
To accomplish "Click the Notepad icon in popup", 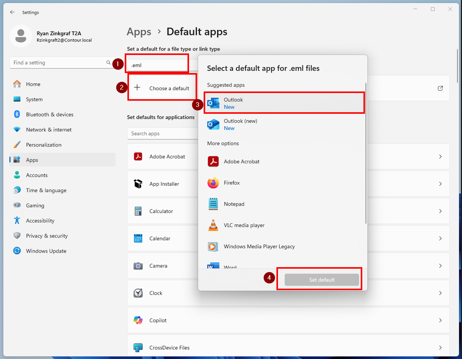I will (213, 204).
